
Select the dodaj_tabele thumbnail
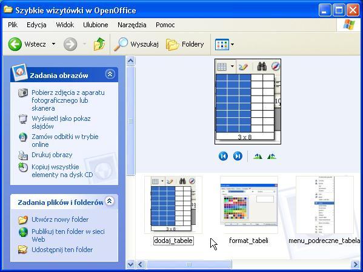173,204
